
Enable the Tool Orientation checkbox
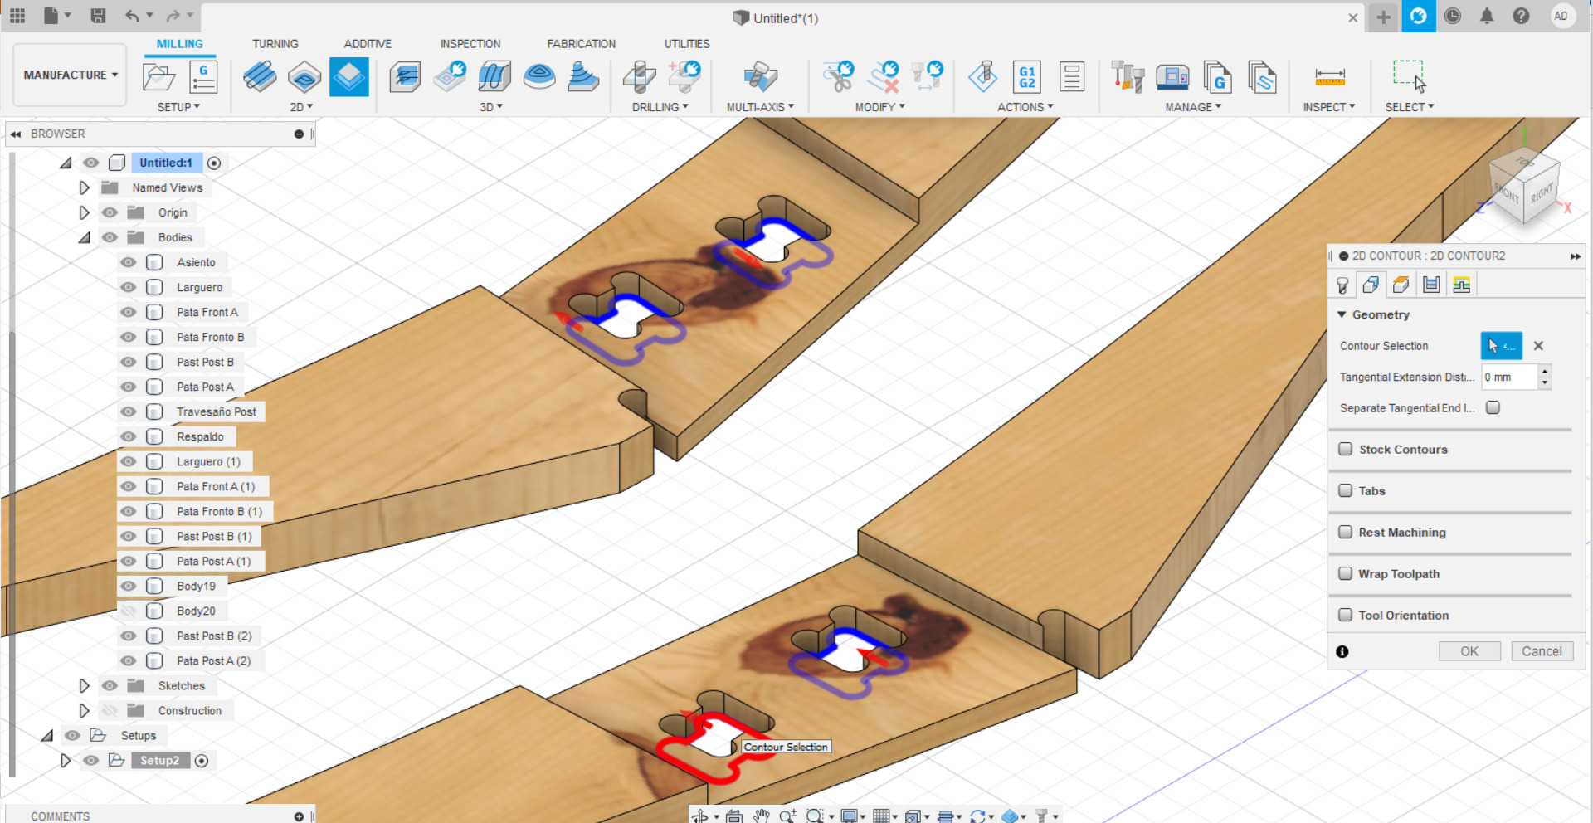click(x=1346, y=615)
